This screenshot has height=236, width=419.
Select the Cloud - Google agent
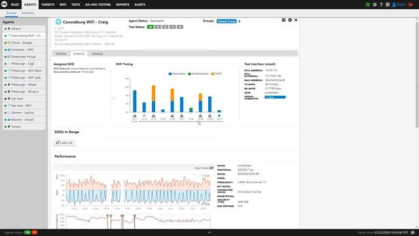click(x=24, y=43)
